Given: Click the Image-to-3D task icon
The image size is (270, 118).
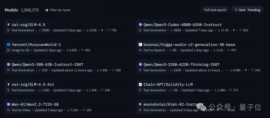Looking at the screenshot, I should (x=8, y=50).
